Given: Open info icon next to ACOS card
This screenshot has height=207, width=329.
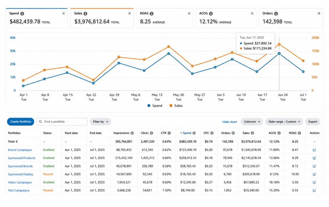Looking at the screenshot, I should pyautogui.click(x=211, y=13).
